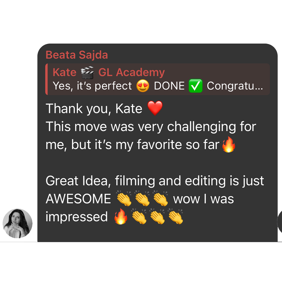
Task: Open the truncated "Congratu..." quoted text
Action: pos(235,86)
